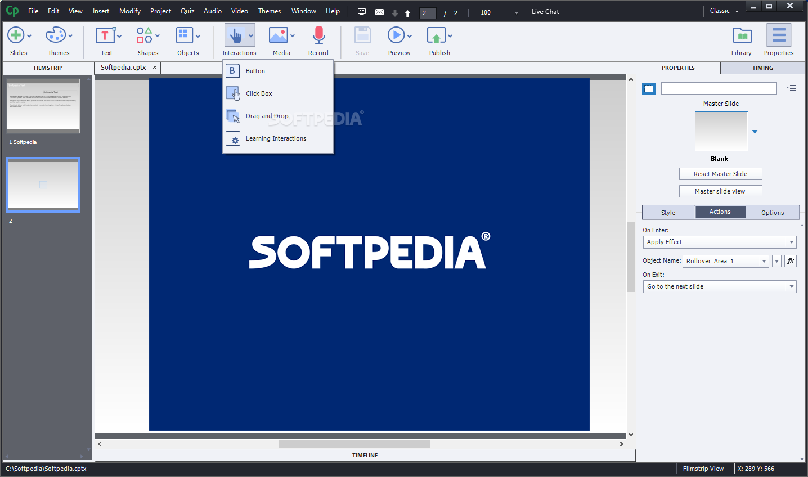This screenshot has width=808, height=477.
Task: Click the Save floppy disk icon
Action: point(363,35)
